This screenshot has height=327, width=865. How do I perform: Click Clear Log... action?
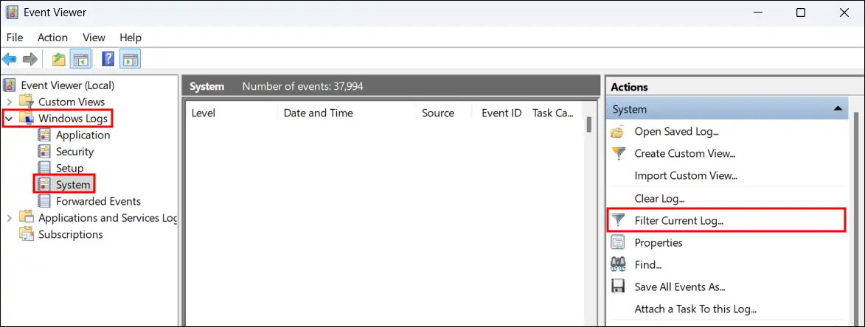[x=659, y=198]
